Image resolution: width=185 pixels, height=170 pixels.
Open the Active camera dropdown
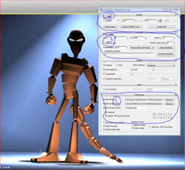tap(161, 65)
